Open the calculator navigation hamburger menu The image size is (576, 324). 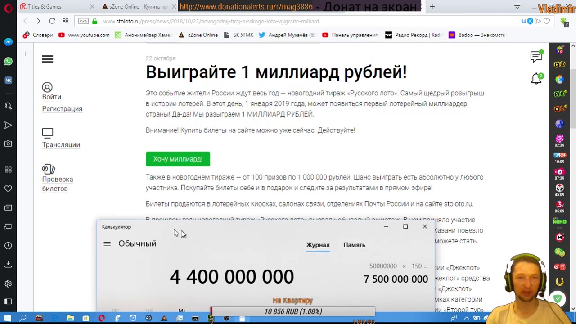click(x=107, y=244)
